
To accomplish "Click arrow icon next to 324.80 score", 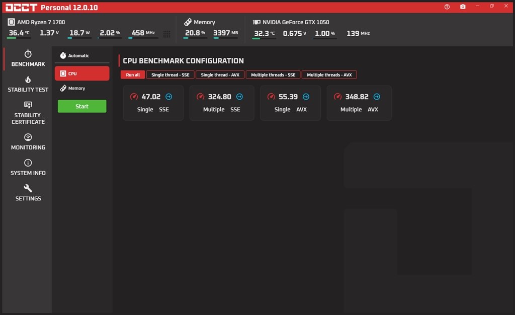I will [239, 97].
